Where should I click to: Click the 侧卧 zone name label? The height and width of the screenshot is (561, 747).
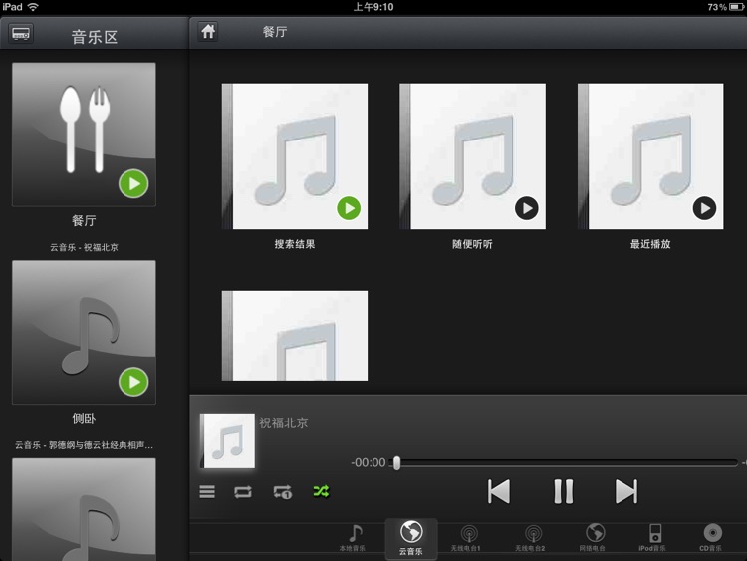coord(84,419)
